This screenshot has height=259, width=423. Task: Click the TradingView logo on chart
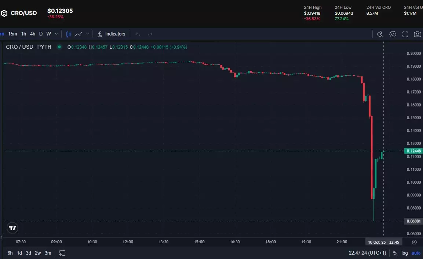12,228
